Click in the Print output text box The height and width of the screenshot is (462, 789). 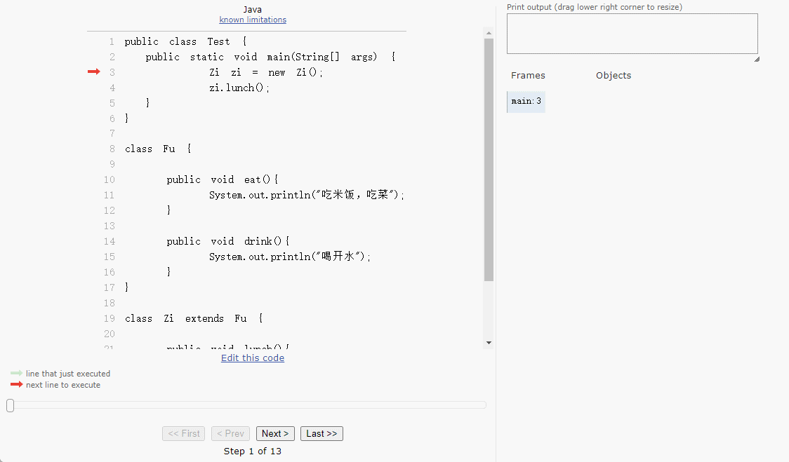click(632, 34)
